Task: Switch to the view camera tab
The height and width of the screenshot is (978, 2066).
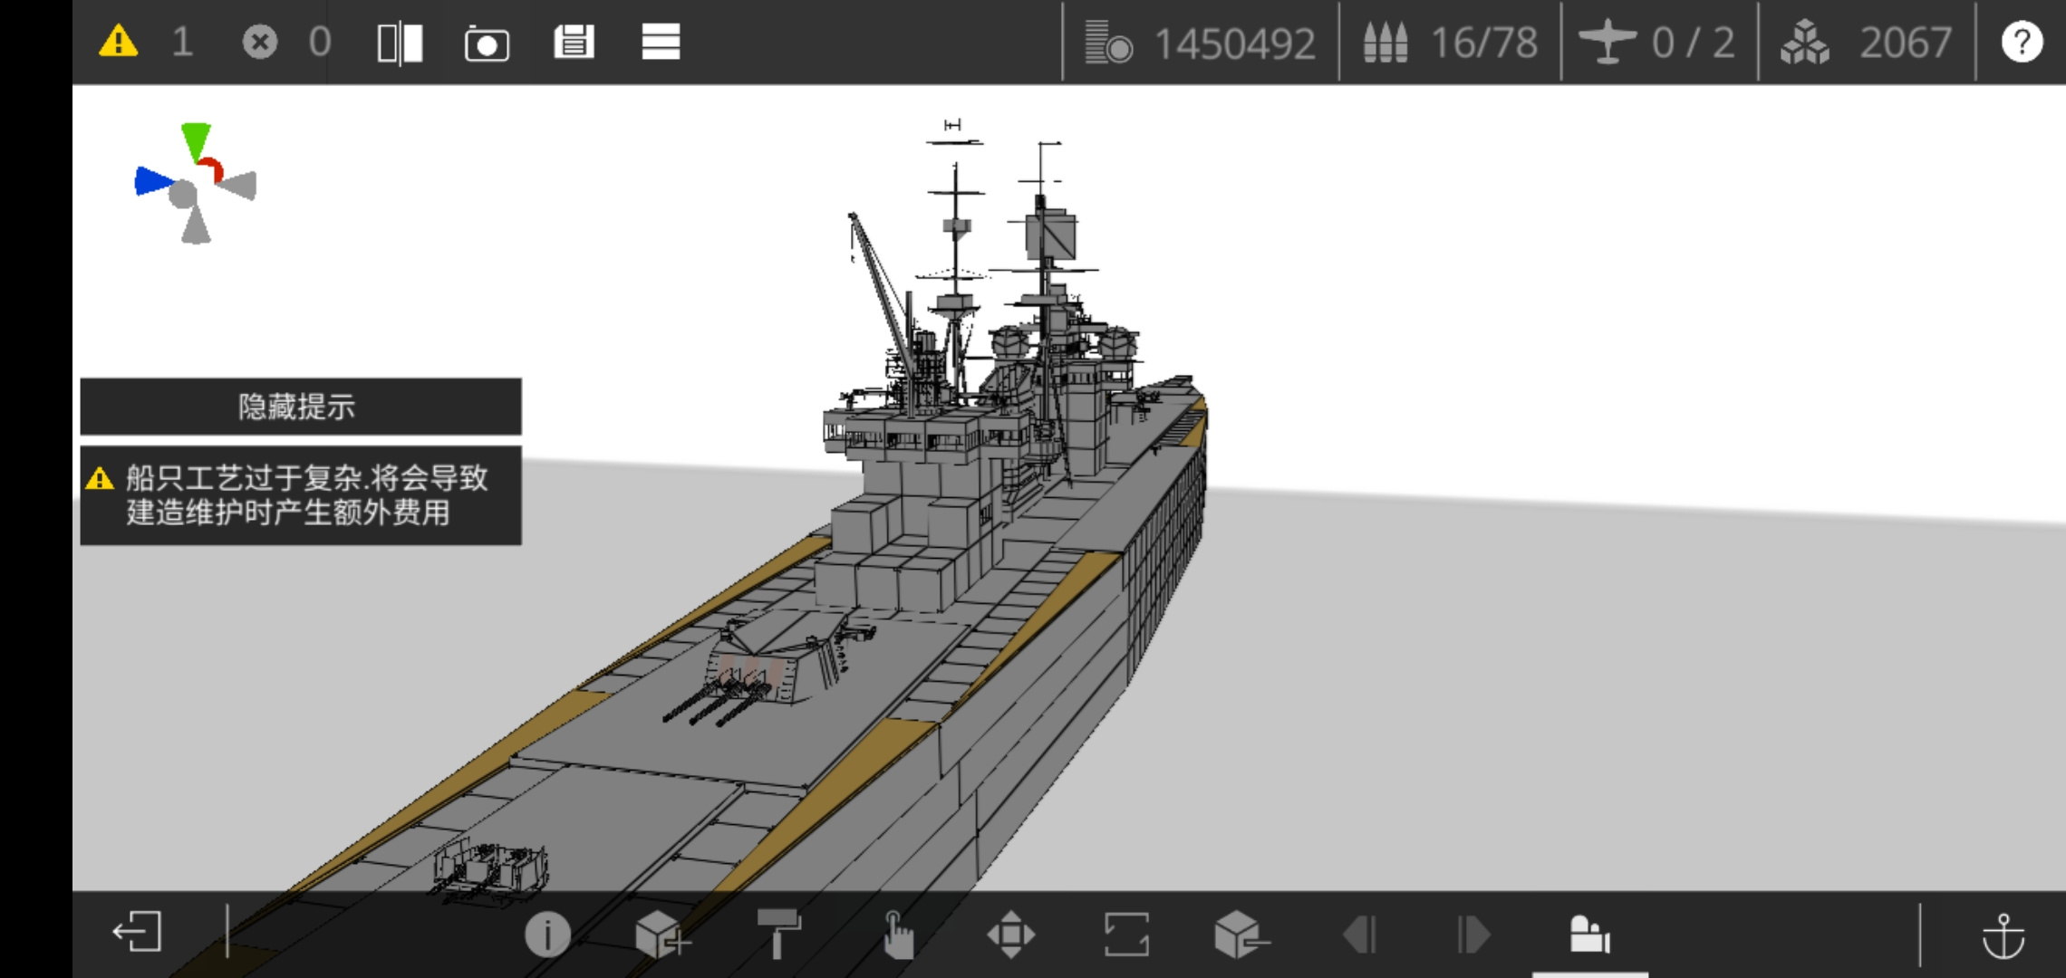Action: (x=1590, y=934)
